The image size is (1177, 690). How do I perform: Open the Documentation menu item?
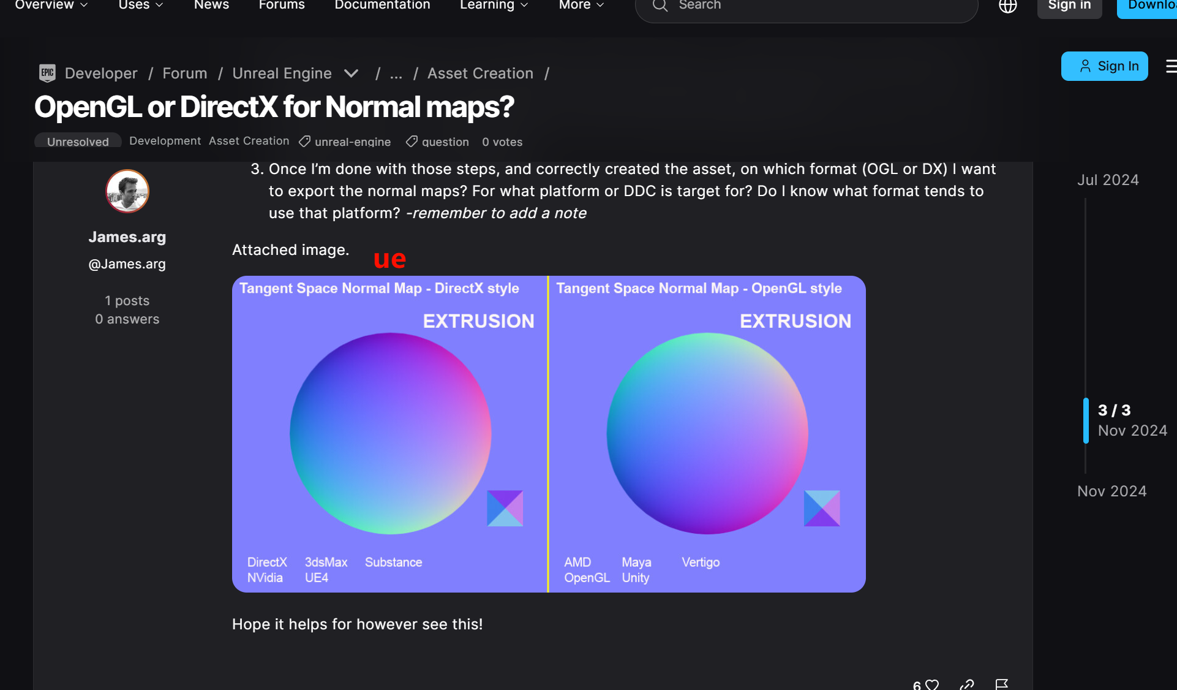click(382, 5)
